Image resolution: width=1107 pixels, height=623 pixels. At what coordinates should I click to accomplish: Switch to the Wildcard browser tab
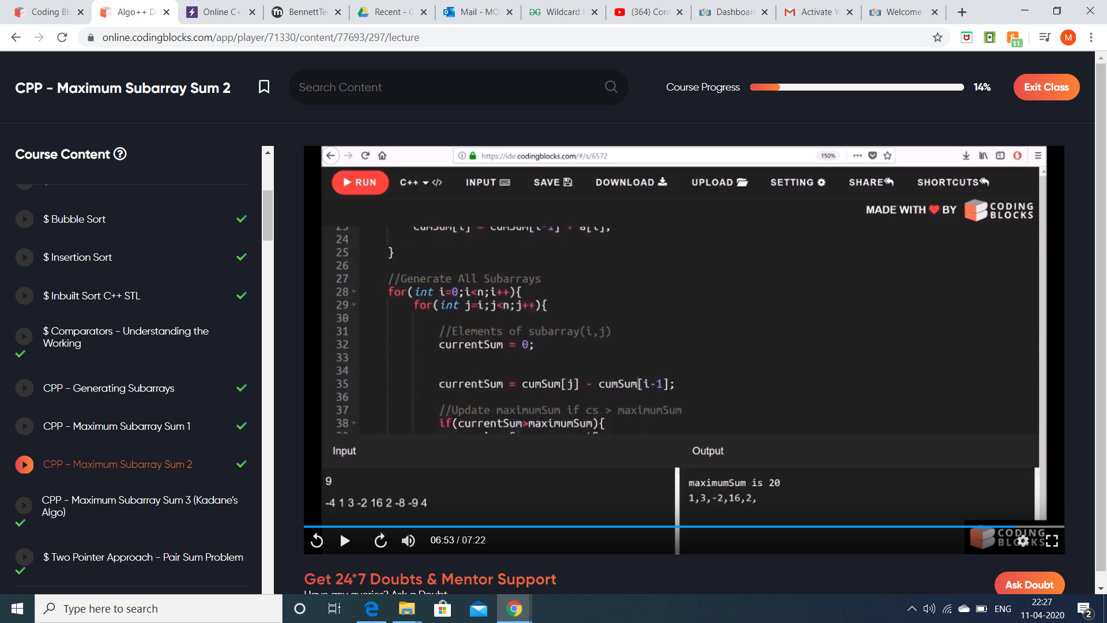click(562, 12)
